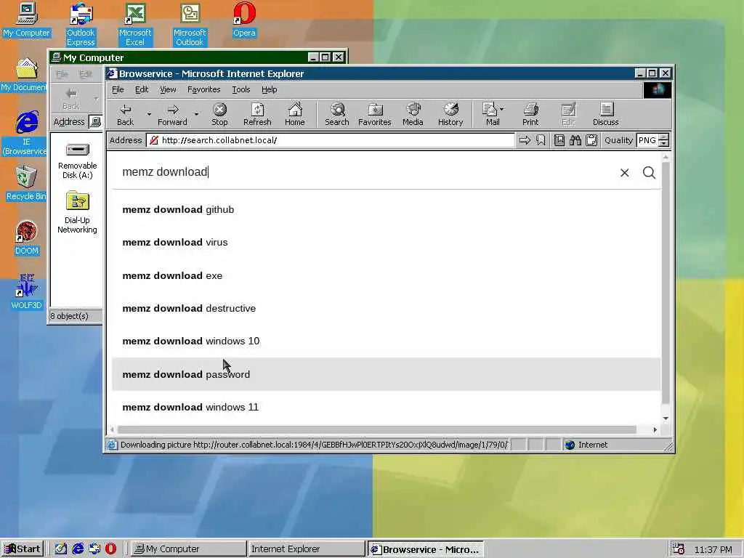Click the Internet Explorer quick launch icon
The width and height of the screenshot is (744, 558).
click(x=78, y=549)
